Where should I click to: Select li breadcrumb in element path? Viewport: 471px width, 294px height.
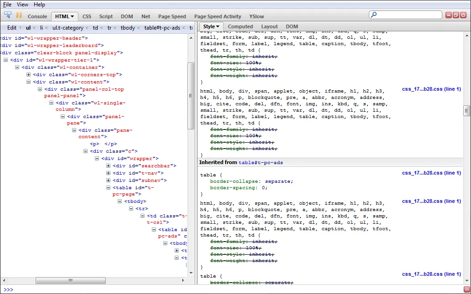(x=41, y=28)
